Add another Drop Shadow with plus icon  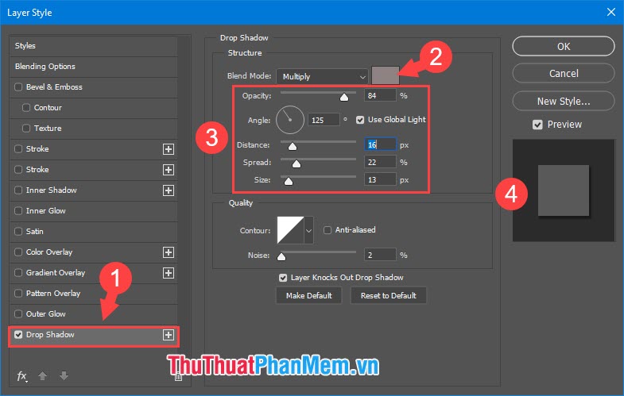tap(169, 335)
